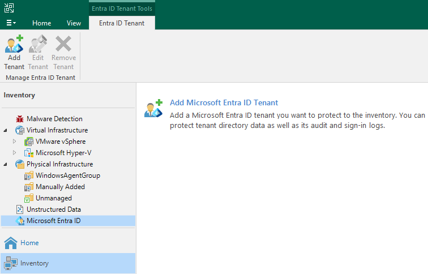Select Virtual Infrastructure in the tree
Viewport: 428px width, 274px height.
coord(57,130)
